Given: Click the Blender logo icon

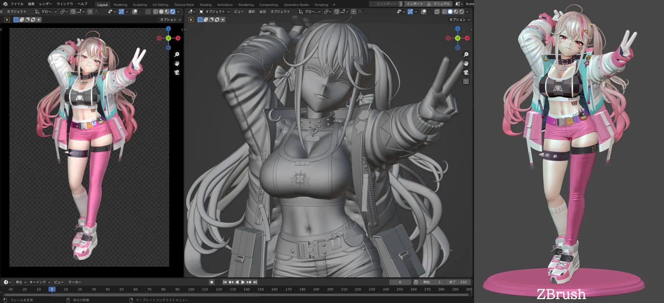Looking at the screenshot, I should [5, 4].
